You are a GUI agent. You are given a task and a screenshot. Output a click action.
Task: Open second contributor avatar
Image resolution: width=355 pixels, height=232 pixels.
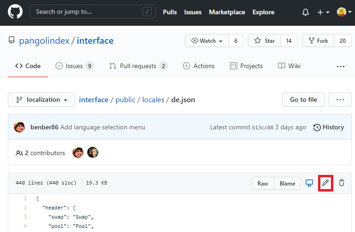click(93, 152)
